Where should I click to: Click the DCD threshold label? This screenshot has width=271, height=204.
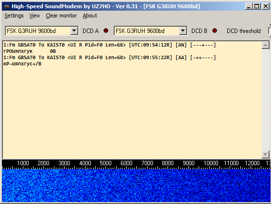point(244,31)
